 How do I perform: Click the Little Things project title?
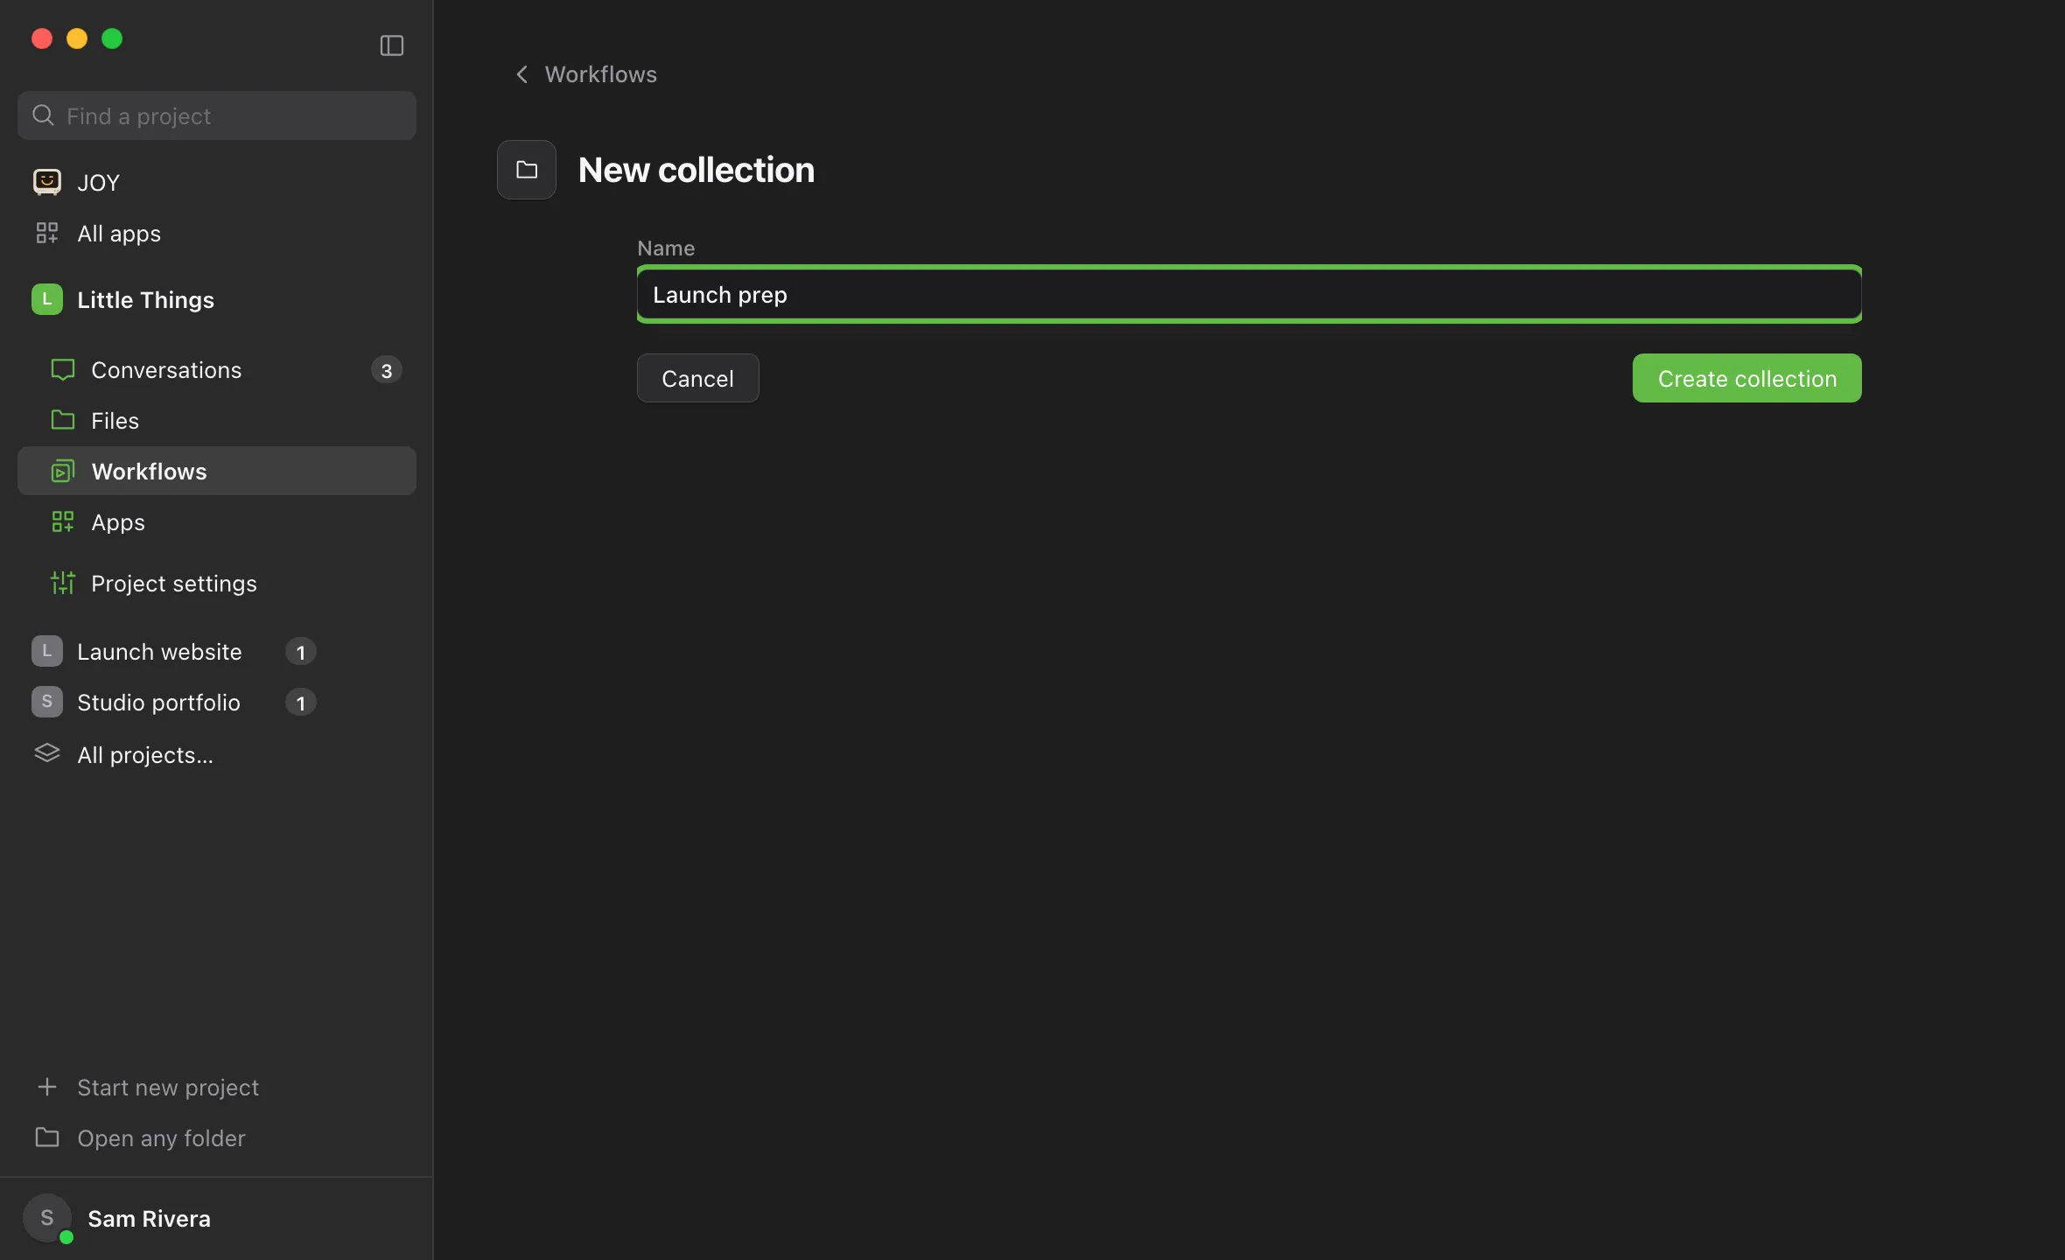[x=145, y=300]
